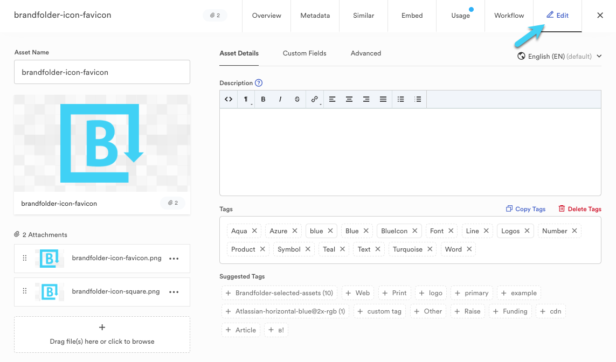This screenshot has width=616, height=362.
Task: Center align description text
Action: pyautogui.click(x=349, y=99)
